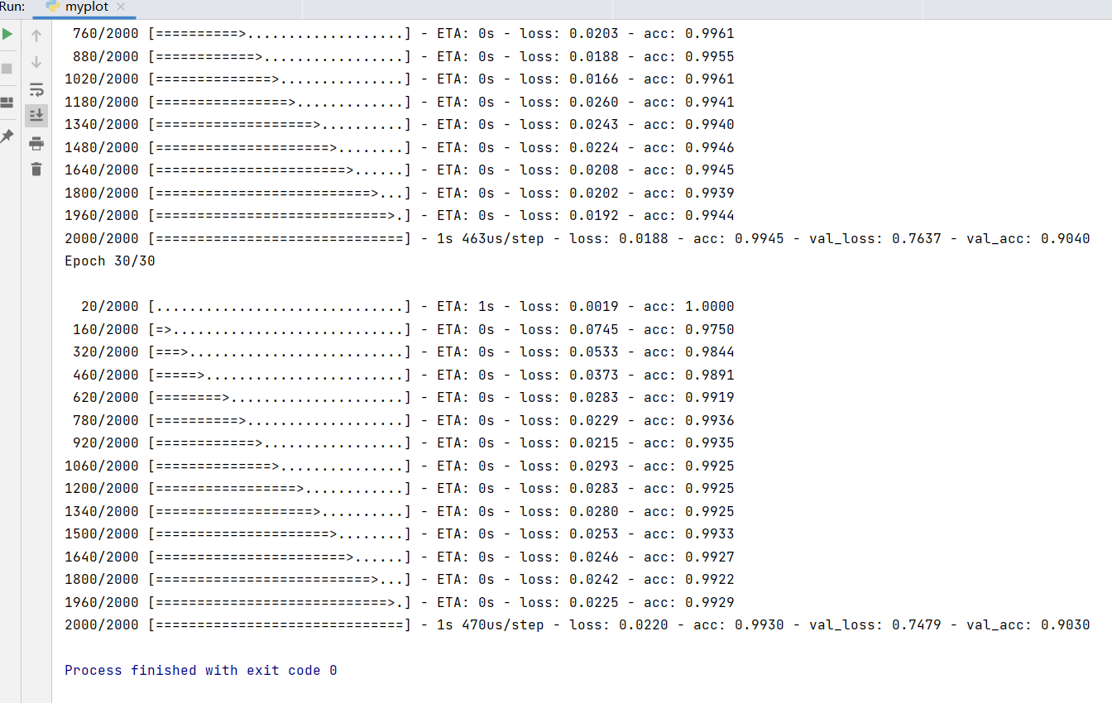
Task: Click '1s 463us/step' in epoch 29 summary
Action: 491,239
